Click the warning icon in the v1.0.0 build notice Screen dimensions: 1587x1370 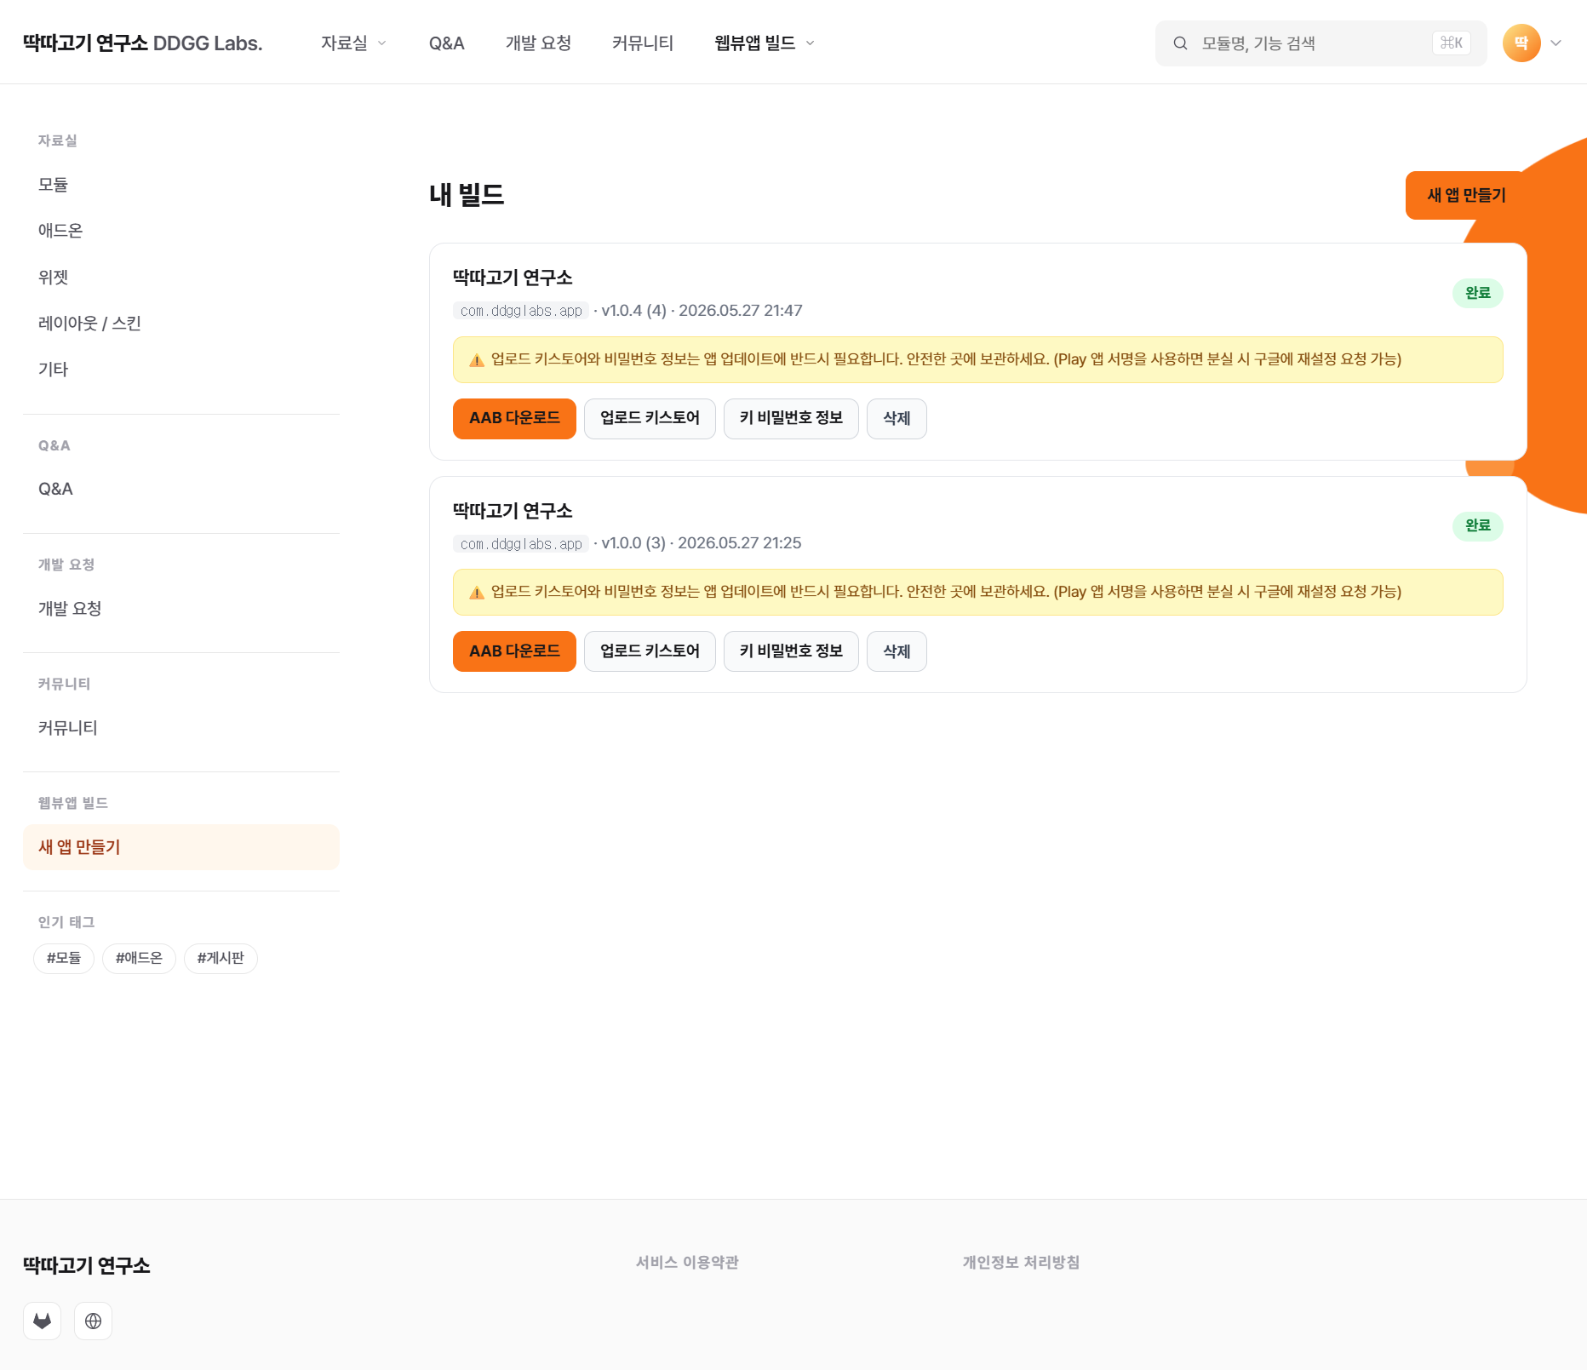[x=477, y=593]
